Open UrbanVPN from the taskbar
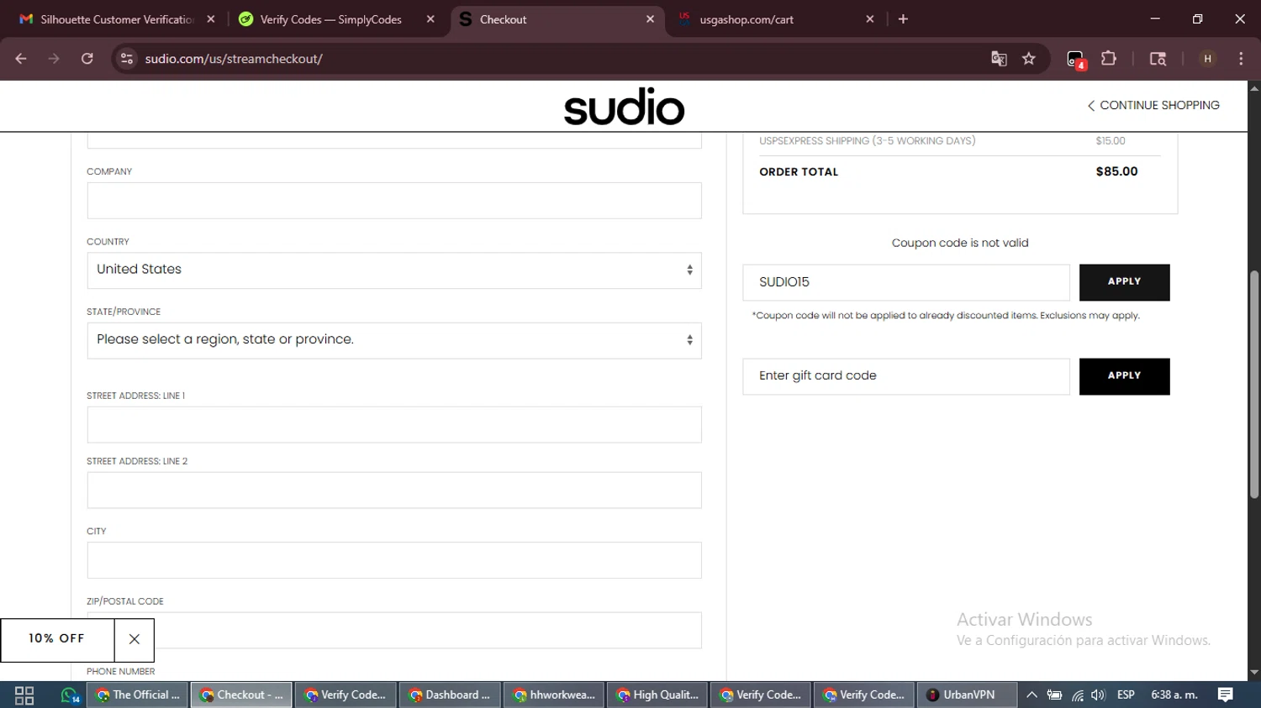This screenshot has width=1261, height=708. click(966, 695)
